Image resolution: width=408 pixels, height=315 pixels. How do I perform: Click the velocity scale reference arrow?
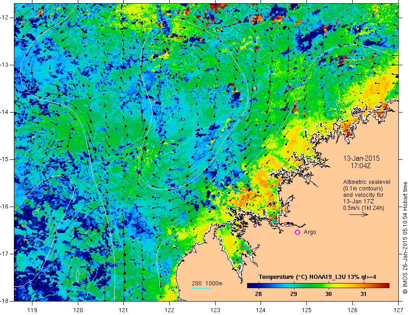pyautogui.click(x=358, y=214)
